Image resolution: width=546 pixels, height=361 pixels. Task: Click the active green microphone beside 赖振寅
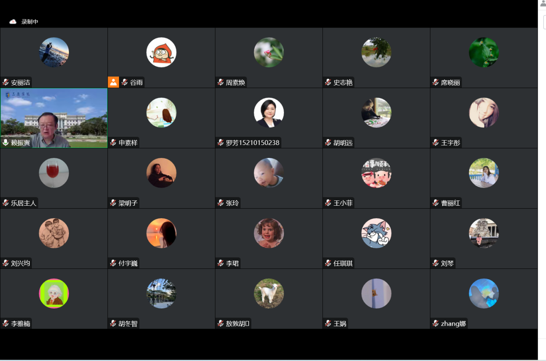6,142
